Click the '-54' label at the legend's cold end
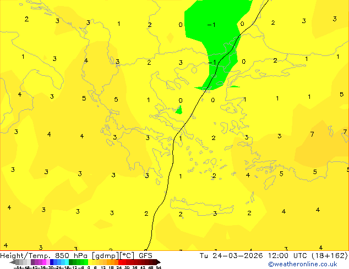 pyautogui.click(x=18, y=267)
